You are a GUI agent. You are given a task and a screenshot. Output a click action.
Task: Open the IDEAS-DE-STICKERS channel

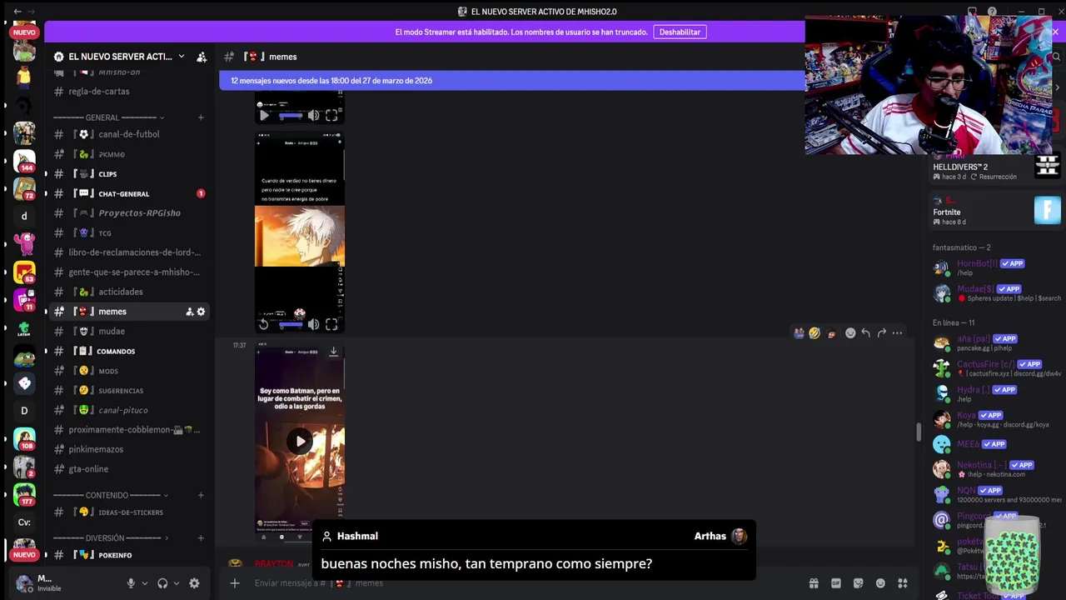(127, 512)
